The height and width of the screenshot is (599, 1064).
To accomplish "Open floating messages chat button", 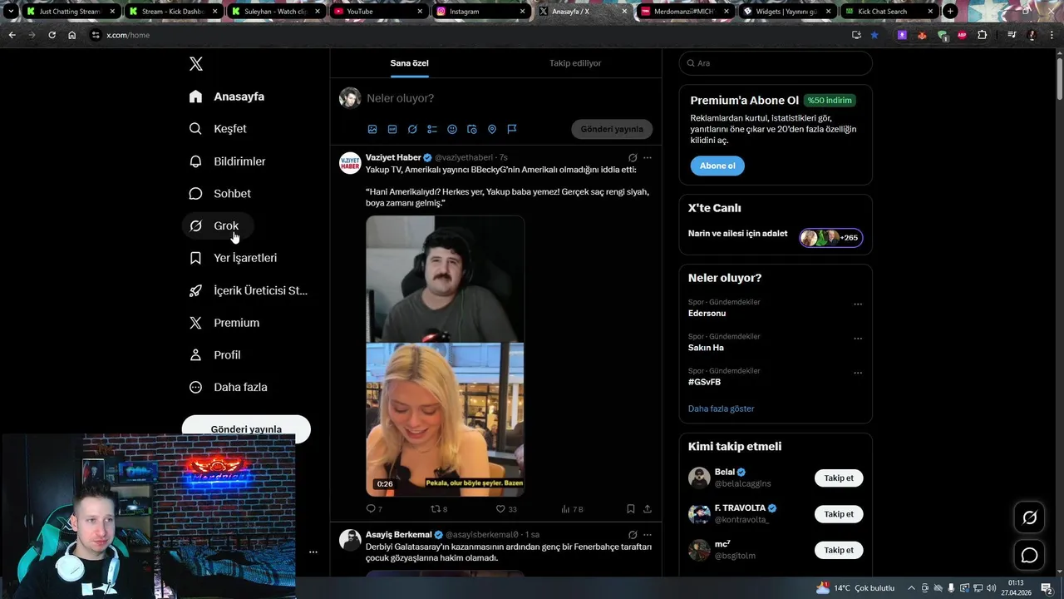I will tap(1029, 555).
